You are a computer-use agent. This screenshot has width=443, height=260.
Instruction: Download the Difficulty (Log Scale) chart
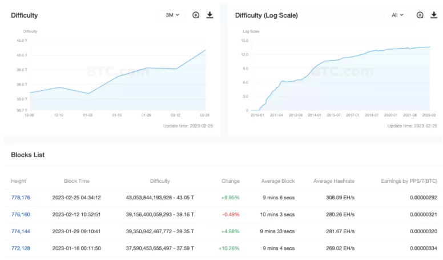pyautogui.click(x=434, y=15)
